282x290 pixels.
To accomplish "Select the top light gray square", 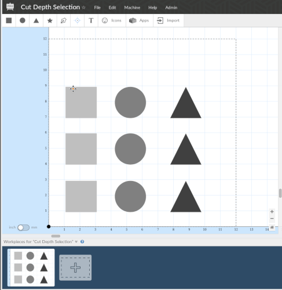I will click(x=81, y=103).
